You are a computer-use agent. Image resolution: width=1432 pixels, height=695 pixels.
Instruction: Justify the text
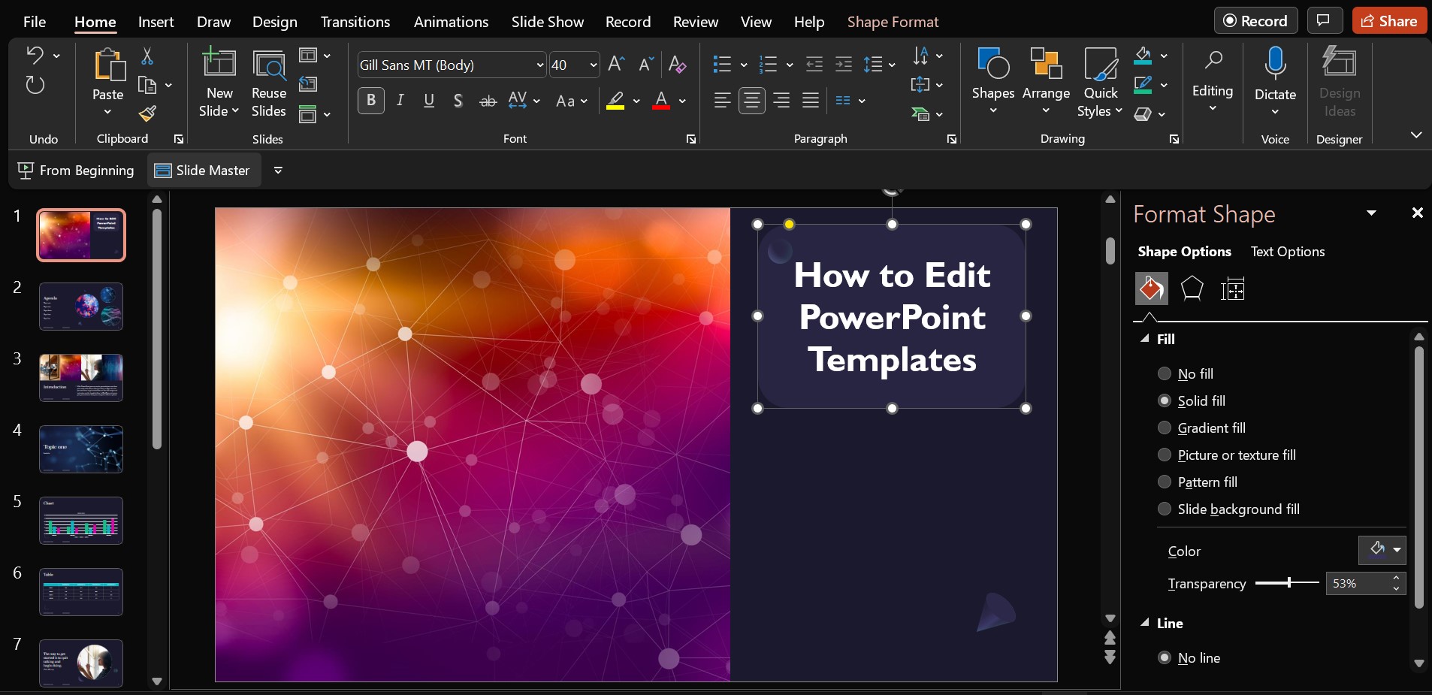[x=811, y=100]
